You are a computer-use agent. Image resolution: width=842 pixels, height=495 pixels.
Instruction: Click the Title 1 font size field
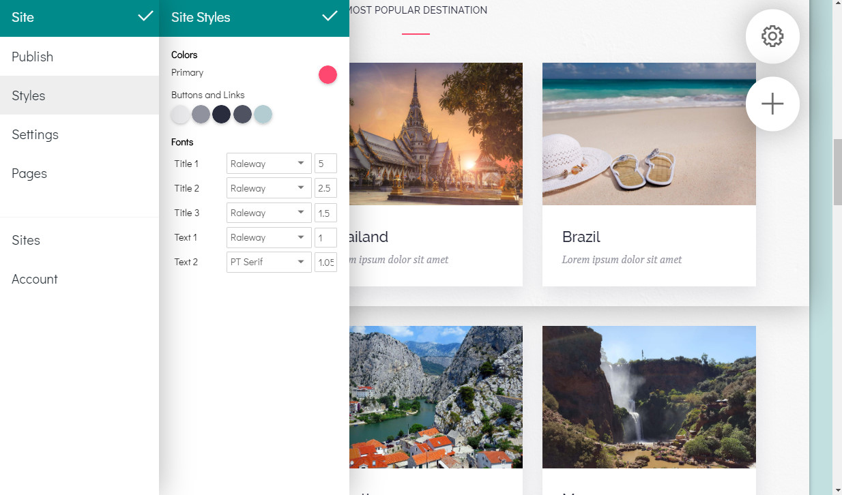pyautogui.click(x=325, y=164)
